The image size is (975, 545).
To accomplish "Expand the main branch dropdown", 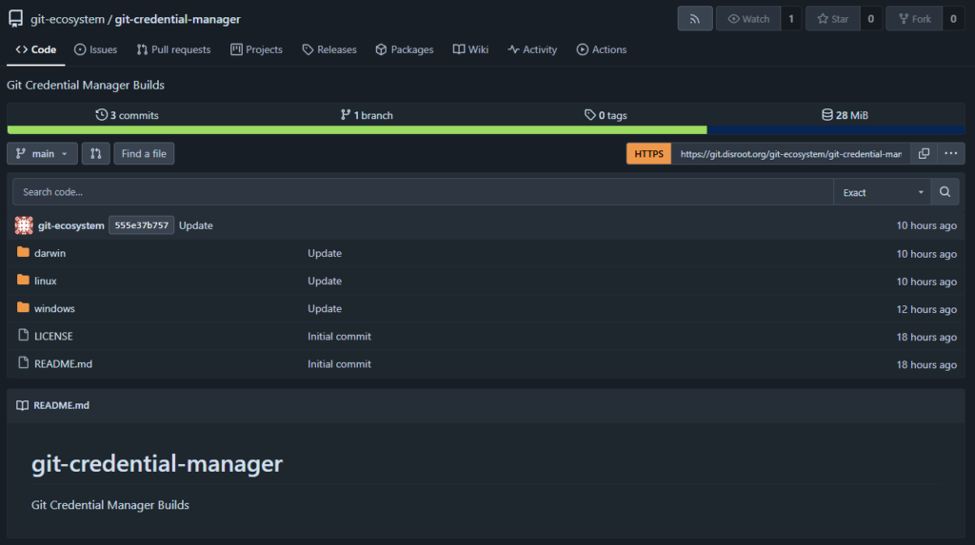I will (42, 153).
